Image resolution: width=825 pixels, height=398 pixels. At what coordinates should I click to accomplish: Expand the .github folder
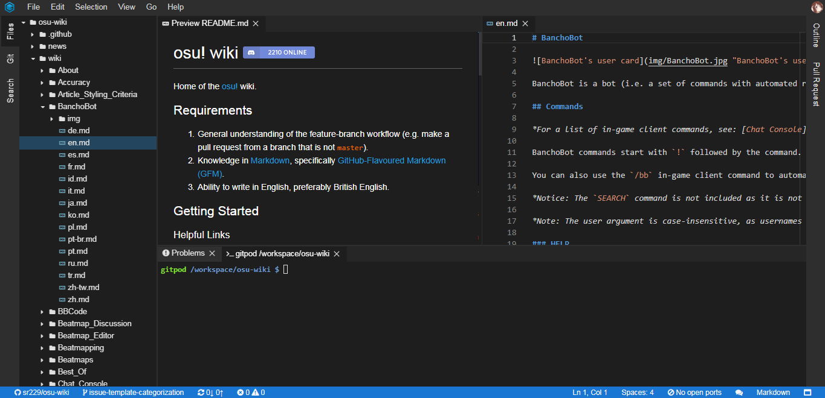coord(33,34)
